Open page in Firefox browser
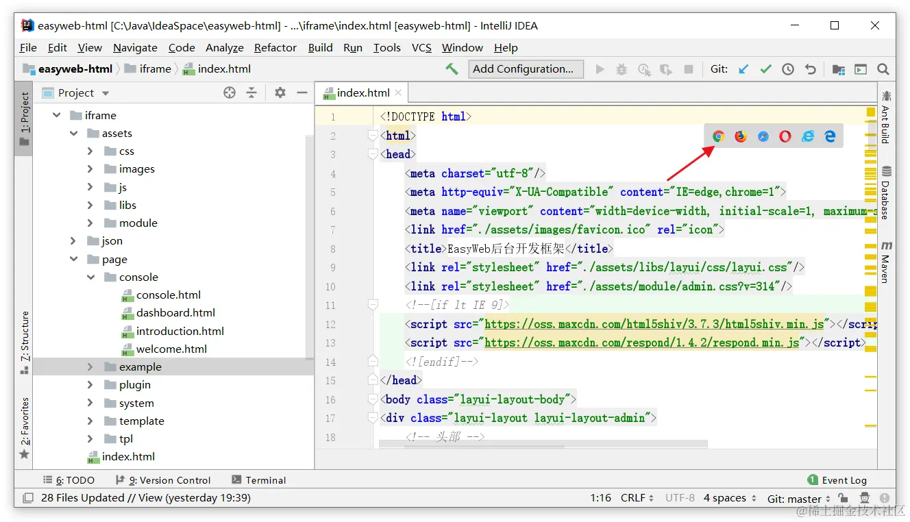910x522 pixels. pos(741,136)
